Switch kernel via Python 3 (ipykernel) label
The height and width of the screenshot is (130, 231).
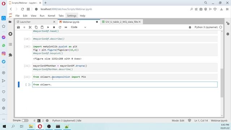(206, 27)
